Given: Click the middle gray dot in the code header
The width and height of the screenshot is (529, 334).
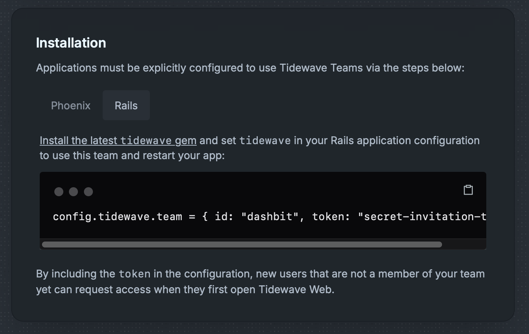Looking at the screenshot, I should [73, 192].
